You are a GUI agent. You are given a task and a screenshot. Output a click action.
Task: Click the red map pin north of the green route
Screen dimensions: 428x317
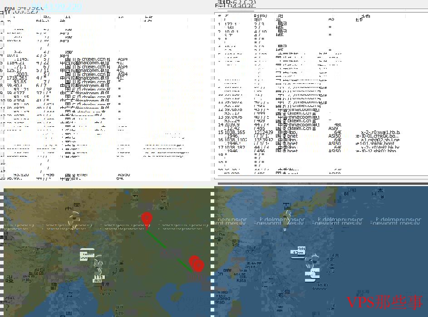[x=146, y=218]
